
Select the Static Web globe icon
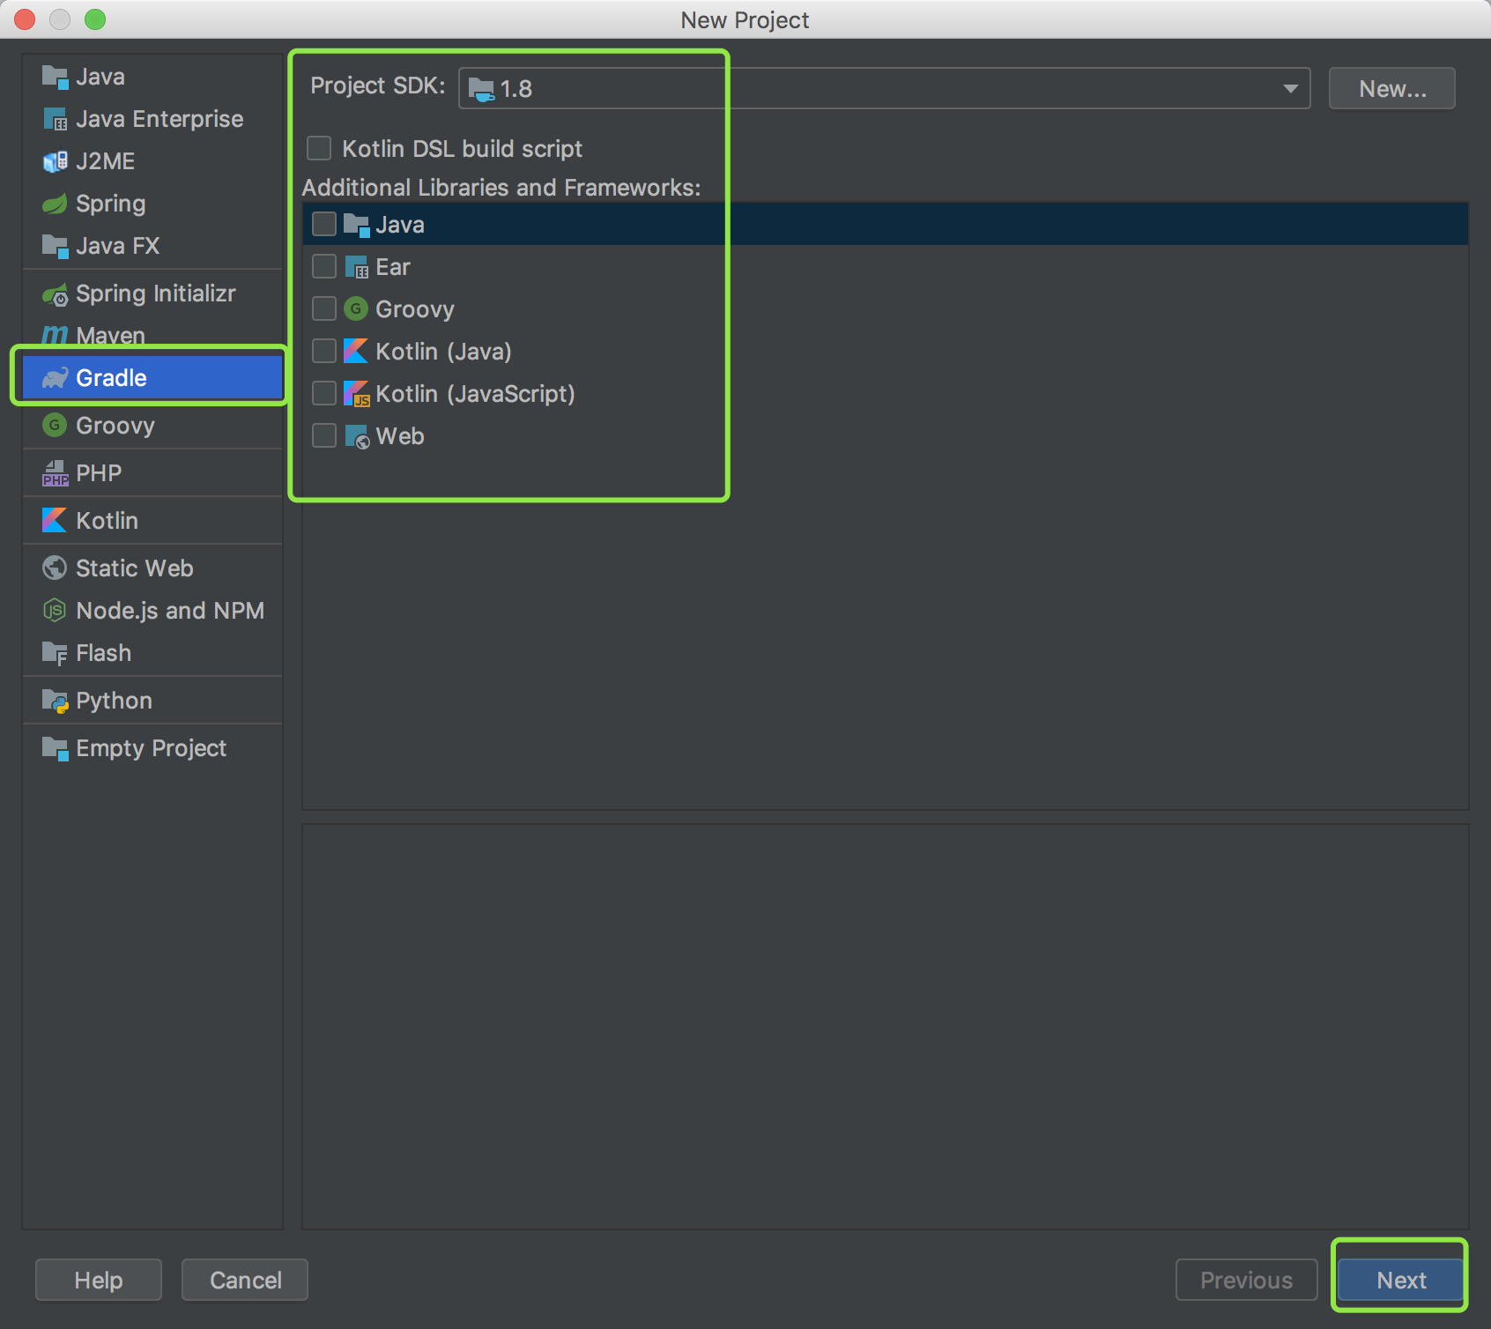point(55,568)
